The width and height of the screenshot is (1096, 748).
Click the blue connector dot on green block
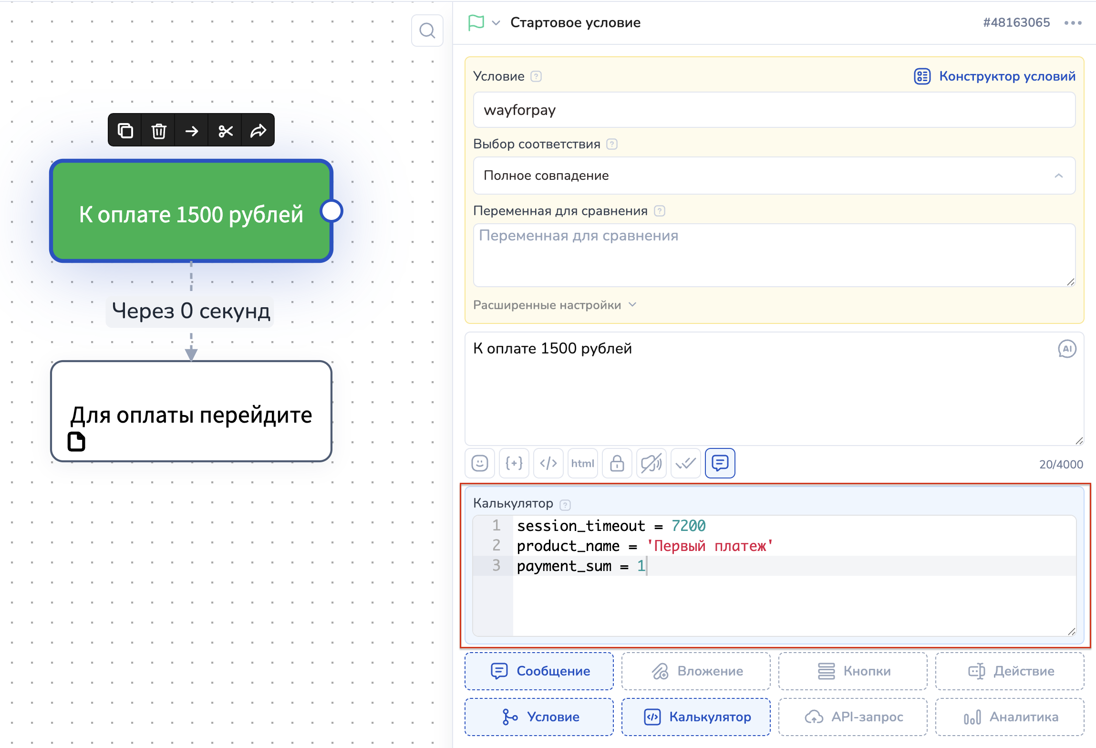pyautogui.click(x=331, y=211)
